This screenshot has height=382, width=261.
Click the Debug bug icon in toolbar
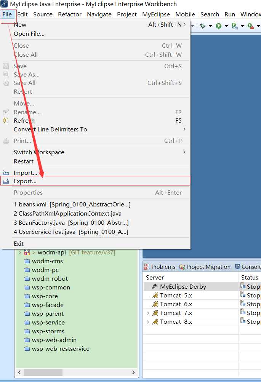[x=202, y=26]
